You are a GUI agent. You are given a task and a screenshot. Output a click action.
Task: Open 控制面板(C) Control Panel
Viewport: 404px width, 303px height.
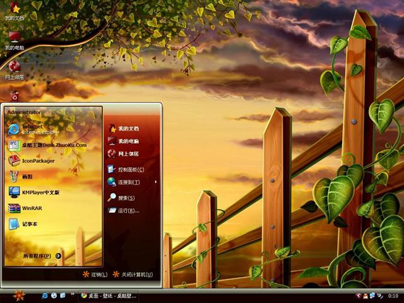point(126,169)
